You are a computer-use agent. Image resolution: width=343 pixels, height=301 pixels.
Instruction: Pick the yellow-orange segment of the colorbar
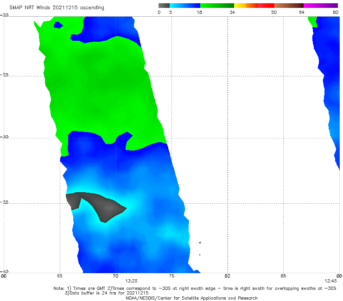pos(246,6)
